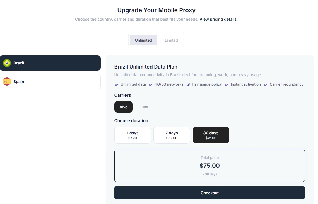The image size is (318, 204).
Task: Click the Spain flag icon
Action: 7,82
